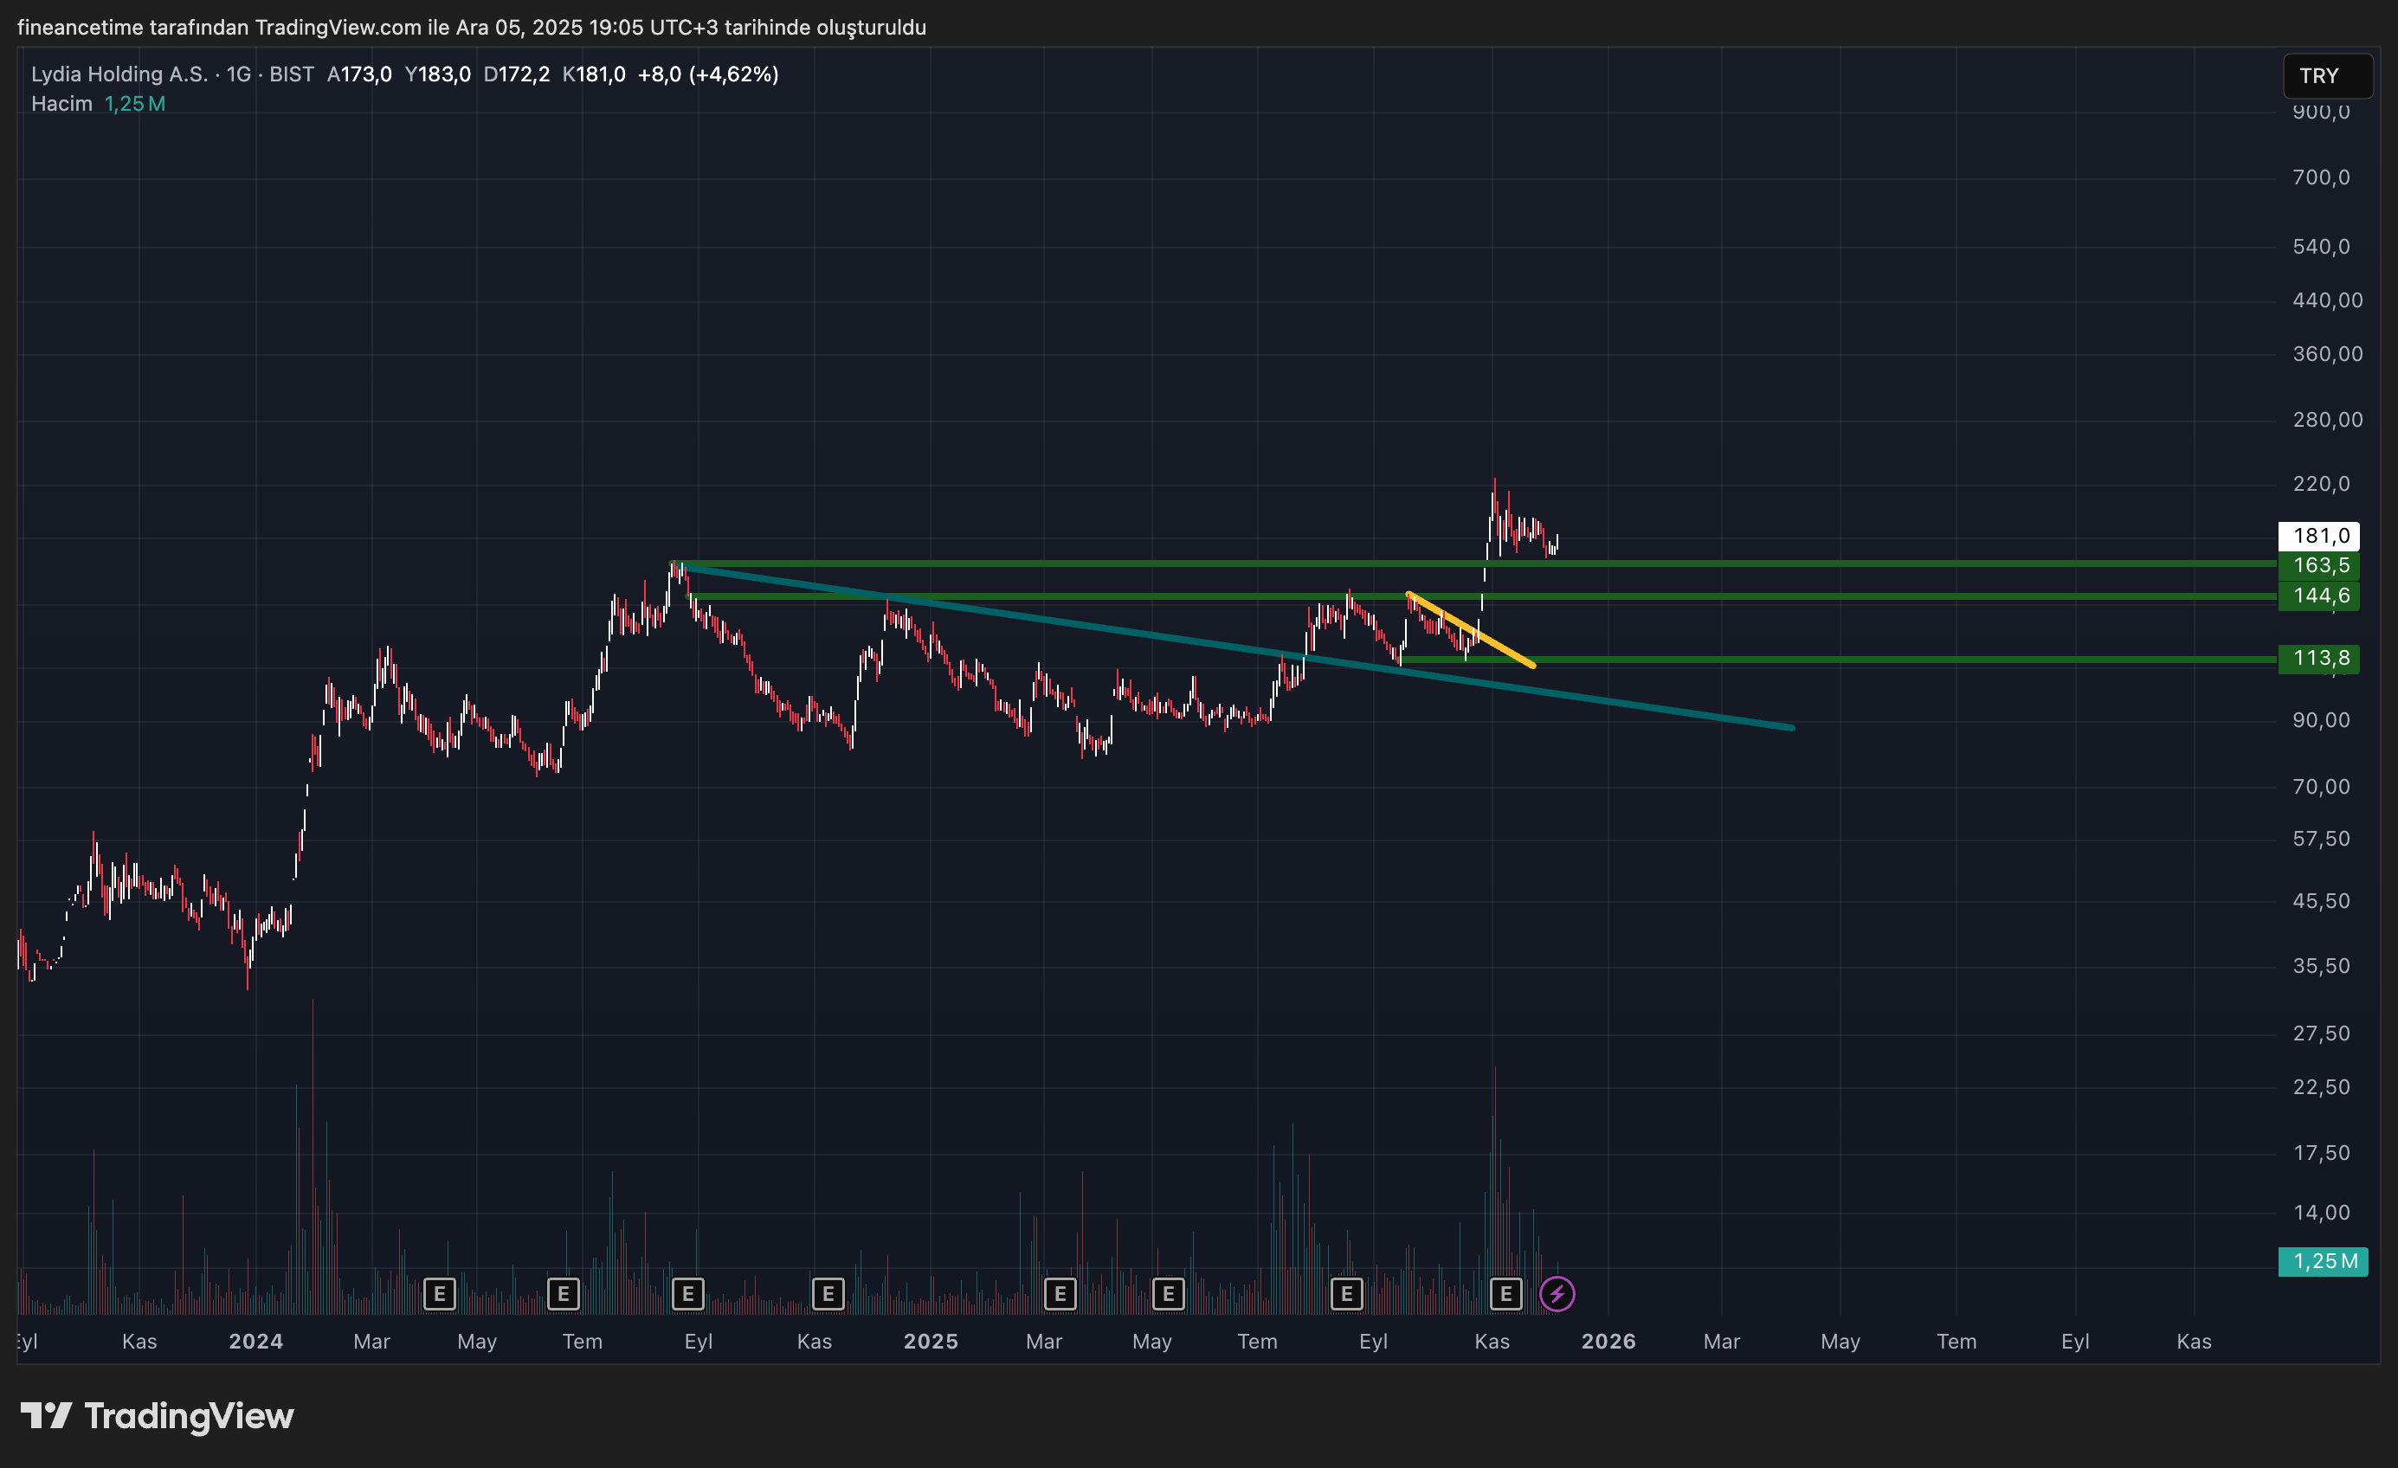Click the 2026 label on time axis

click(x=1608, y=1342)
